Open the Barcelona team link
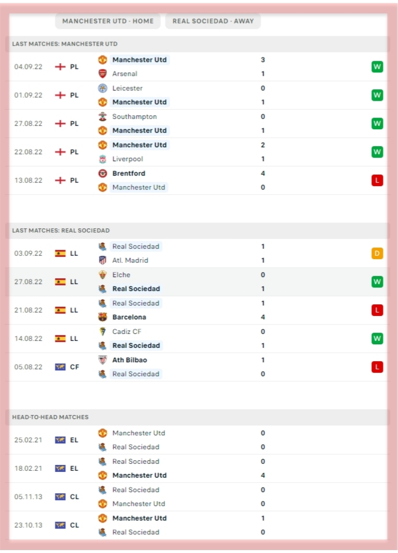 pos(129,317)
